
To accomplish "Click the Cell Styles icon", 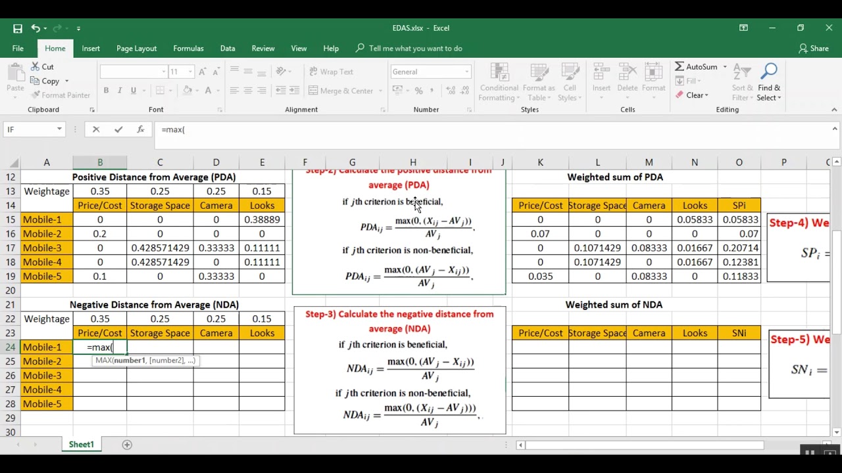I will (570, 72).
